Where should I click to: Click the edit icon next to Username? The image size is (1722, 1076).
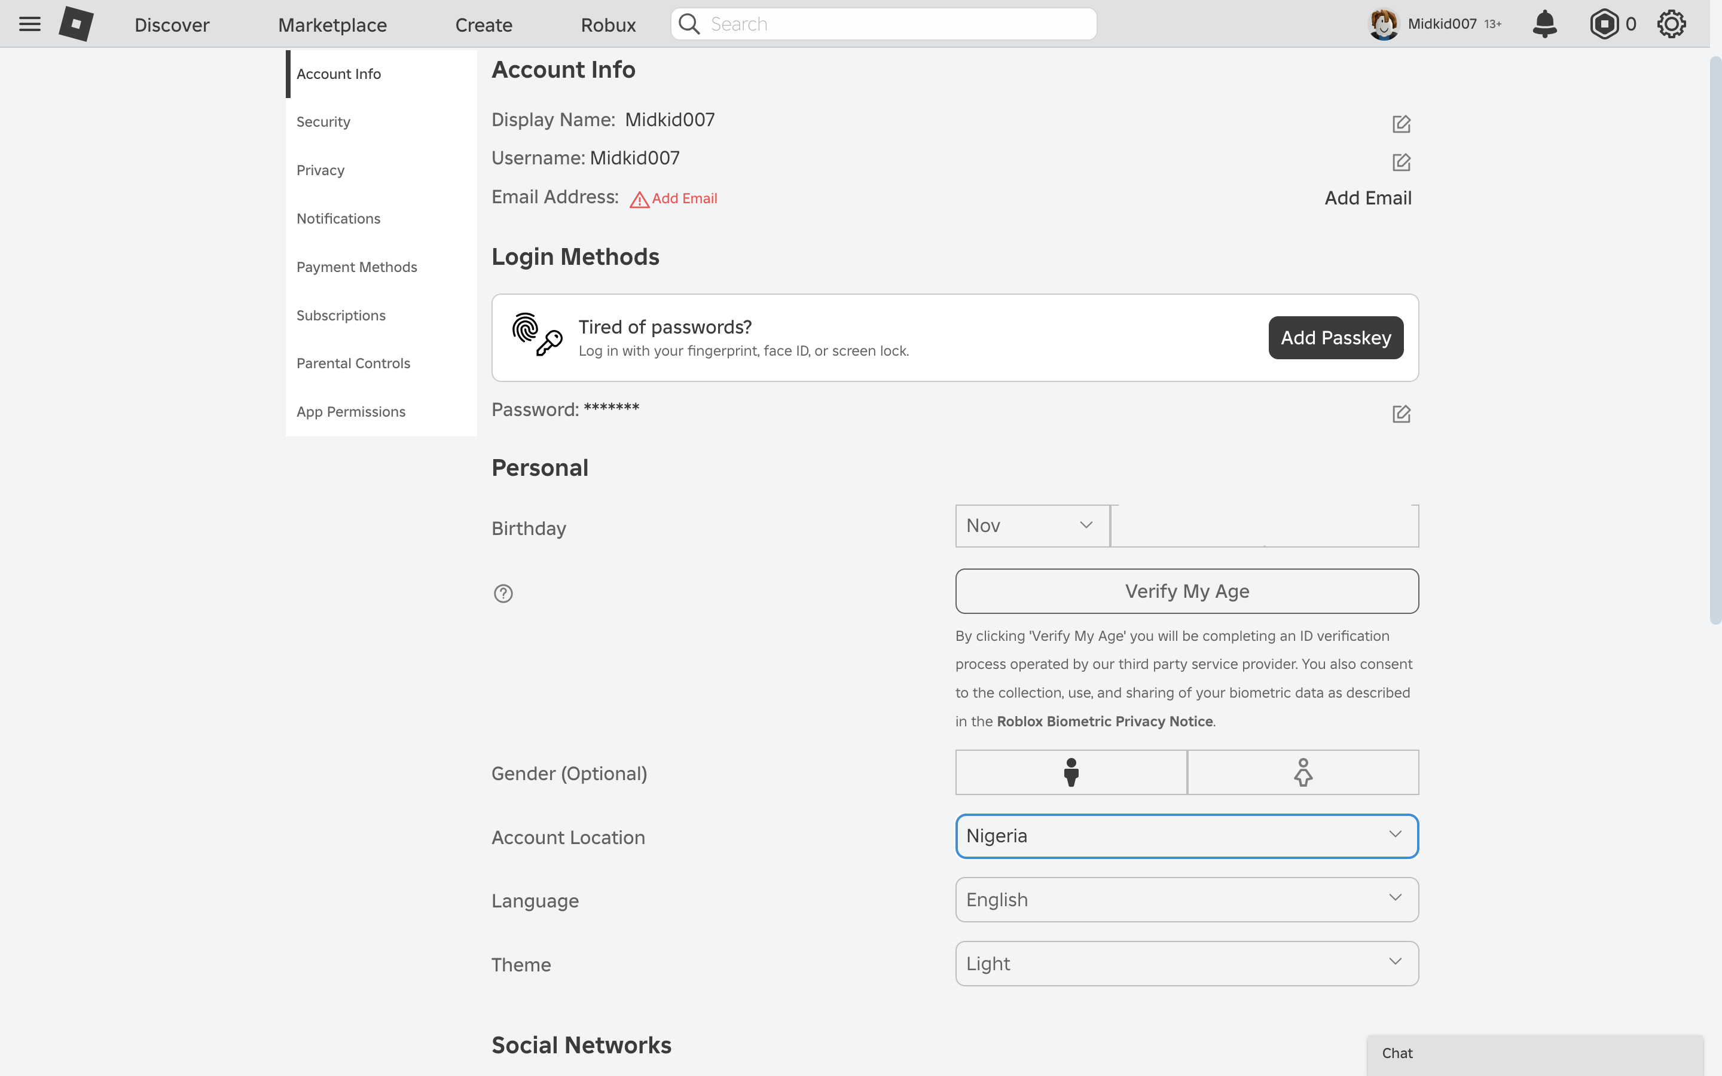click(x=1401, y=161)
